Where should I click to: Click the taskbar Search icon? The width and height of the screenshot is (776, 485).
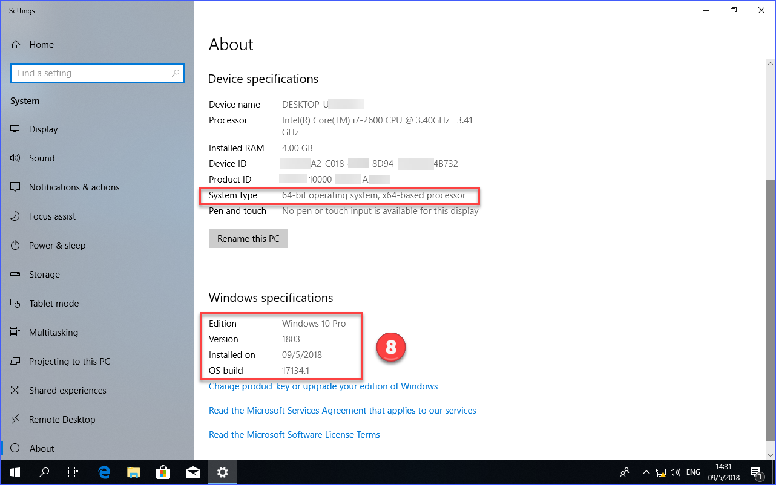point(44,472)
